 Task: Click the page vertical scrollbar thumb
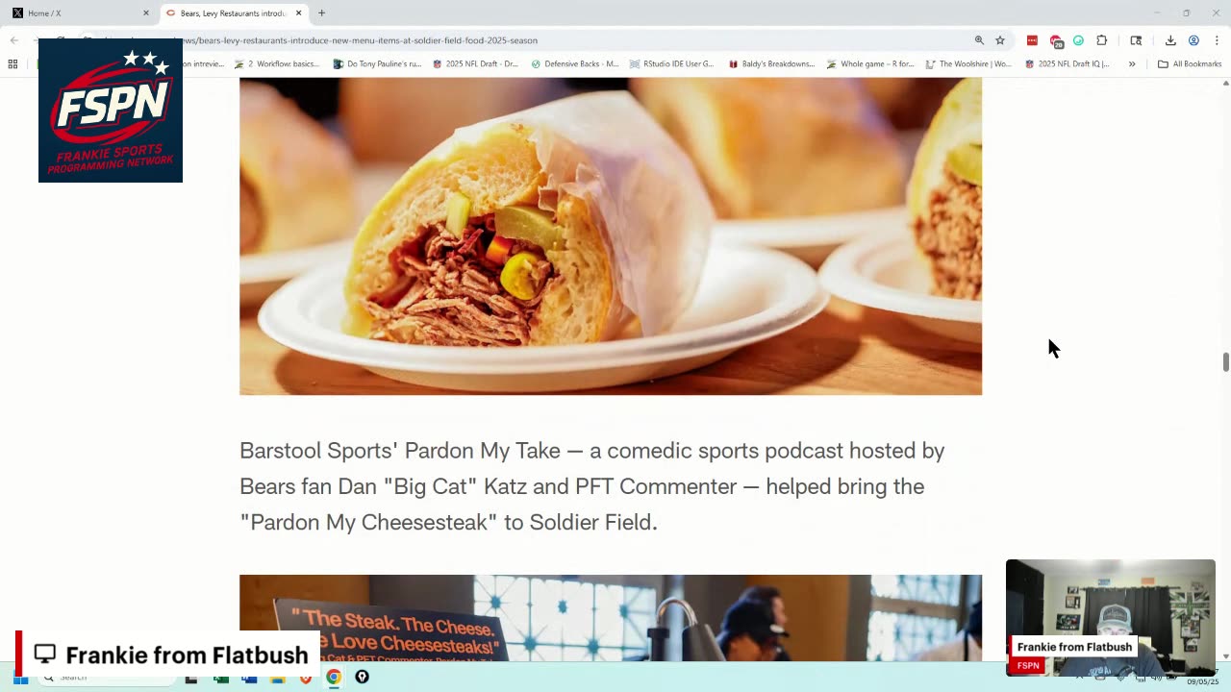tap(1225, 362)
